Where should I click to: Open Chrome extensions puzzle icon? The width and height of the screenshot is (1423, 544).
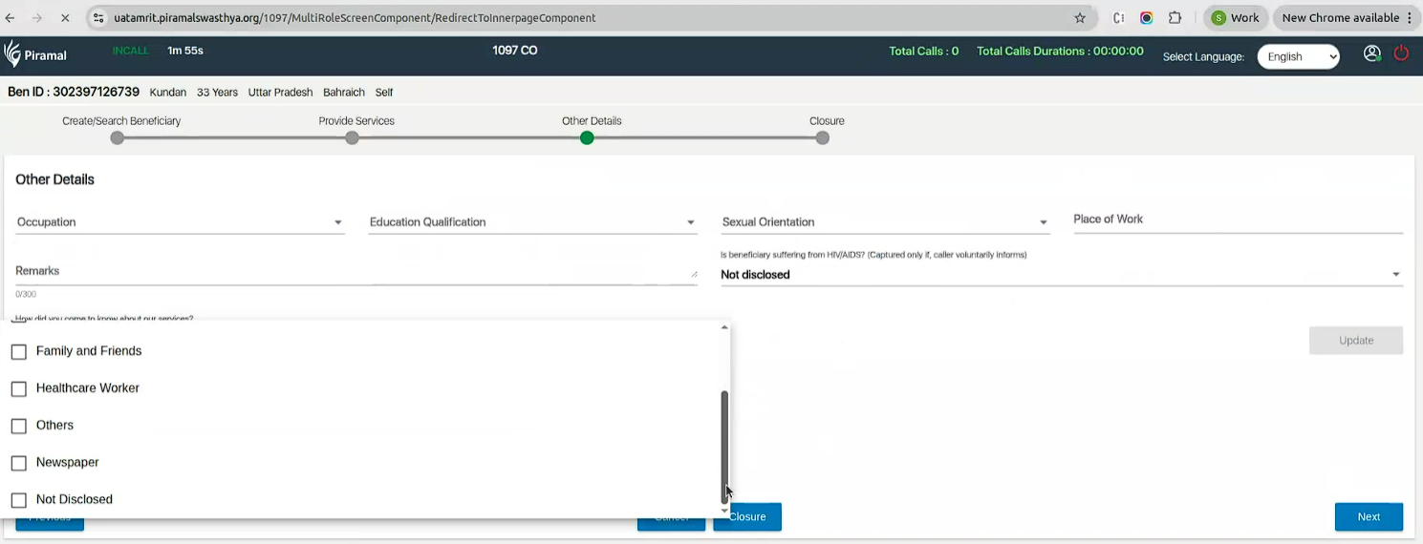click(1175, 18)
